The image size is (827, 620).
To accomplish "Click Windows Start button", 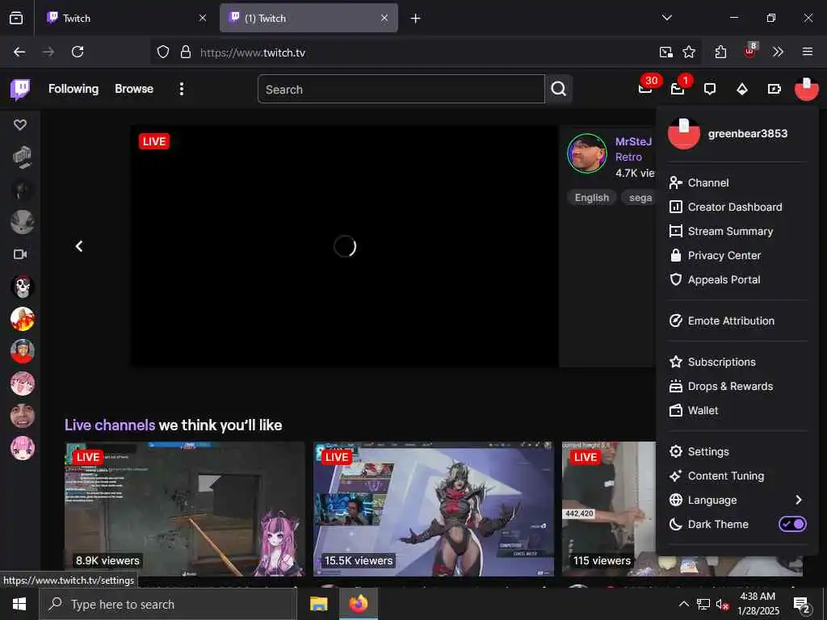I will pos(19,604).
